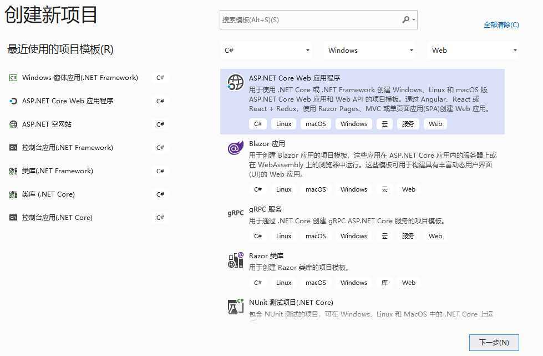Image resolution: width=543 pixels, height=356 pixels.
Task: Click the Blazor 应用 purple flame icon
Action: tap(235, 148)
